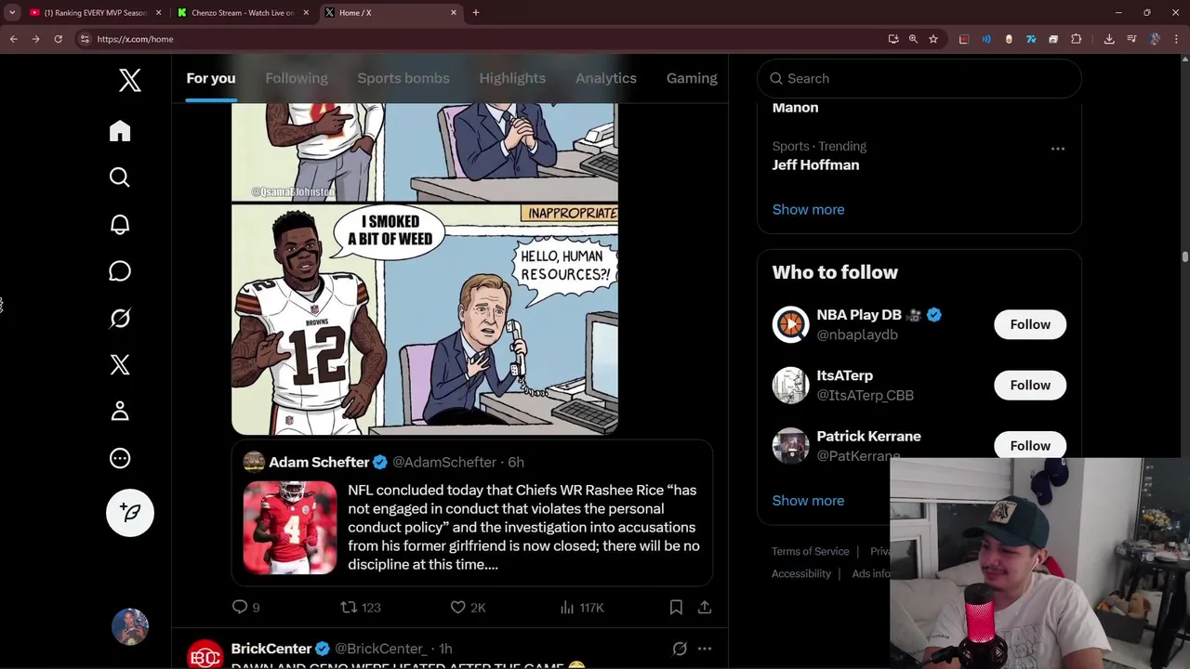Repost the post with 123 reposts
Screen dimensions: 1190x669
[x=361, y=607]
